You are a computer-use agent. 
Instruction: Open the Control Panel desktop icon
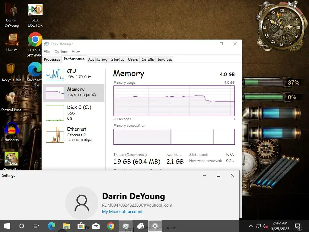tap(11, 102)
